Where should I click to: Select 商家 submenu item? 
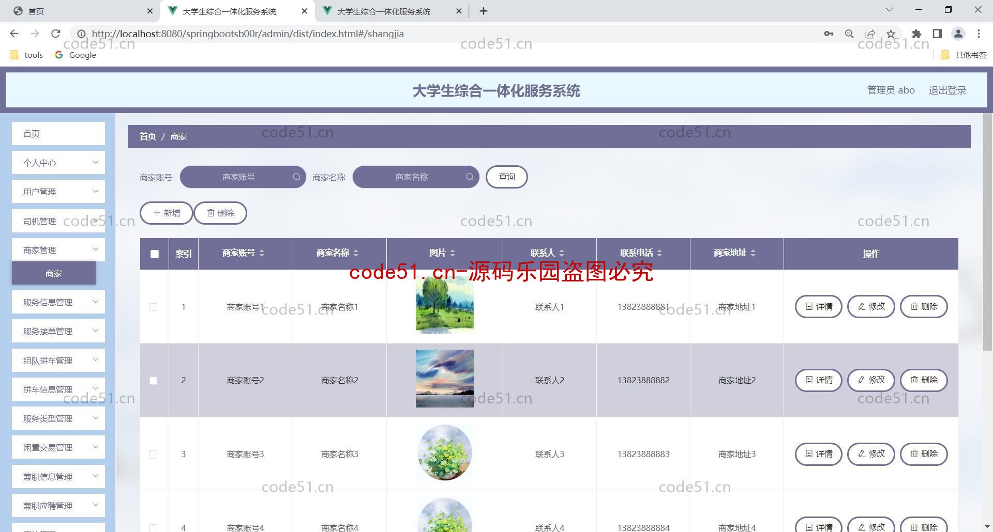[54, 273]
